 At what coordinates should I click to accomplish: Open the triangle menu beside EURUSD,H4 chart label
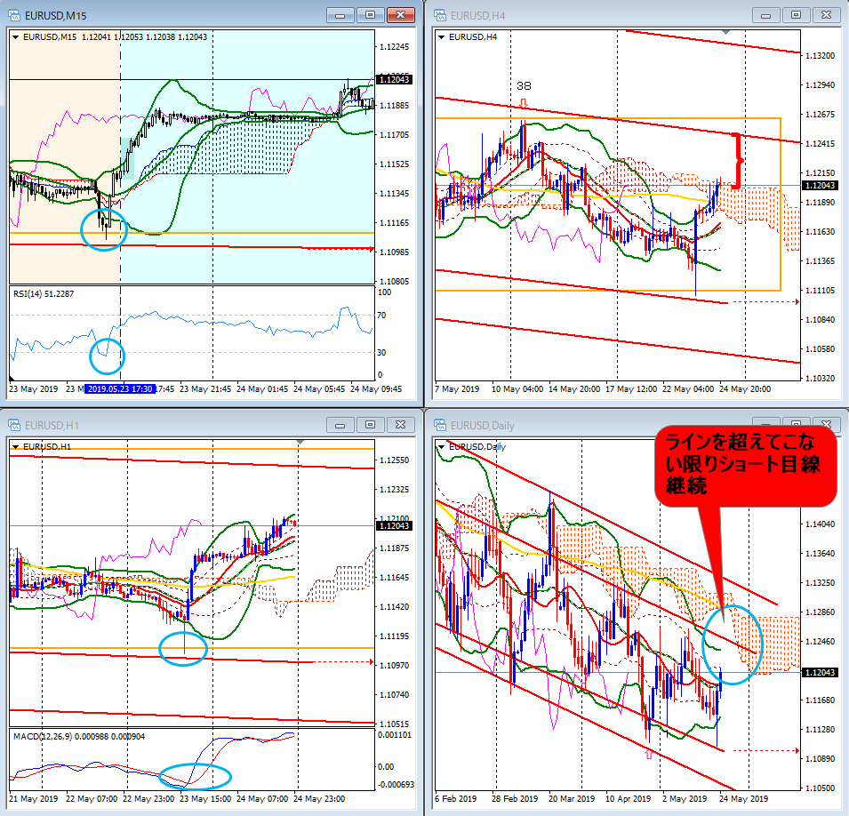click(441, 36)
